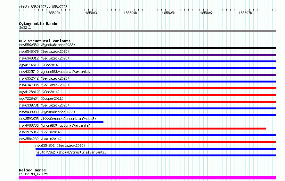Select the red dgv7226n54 variant bar

coord(147,102)
